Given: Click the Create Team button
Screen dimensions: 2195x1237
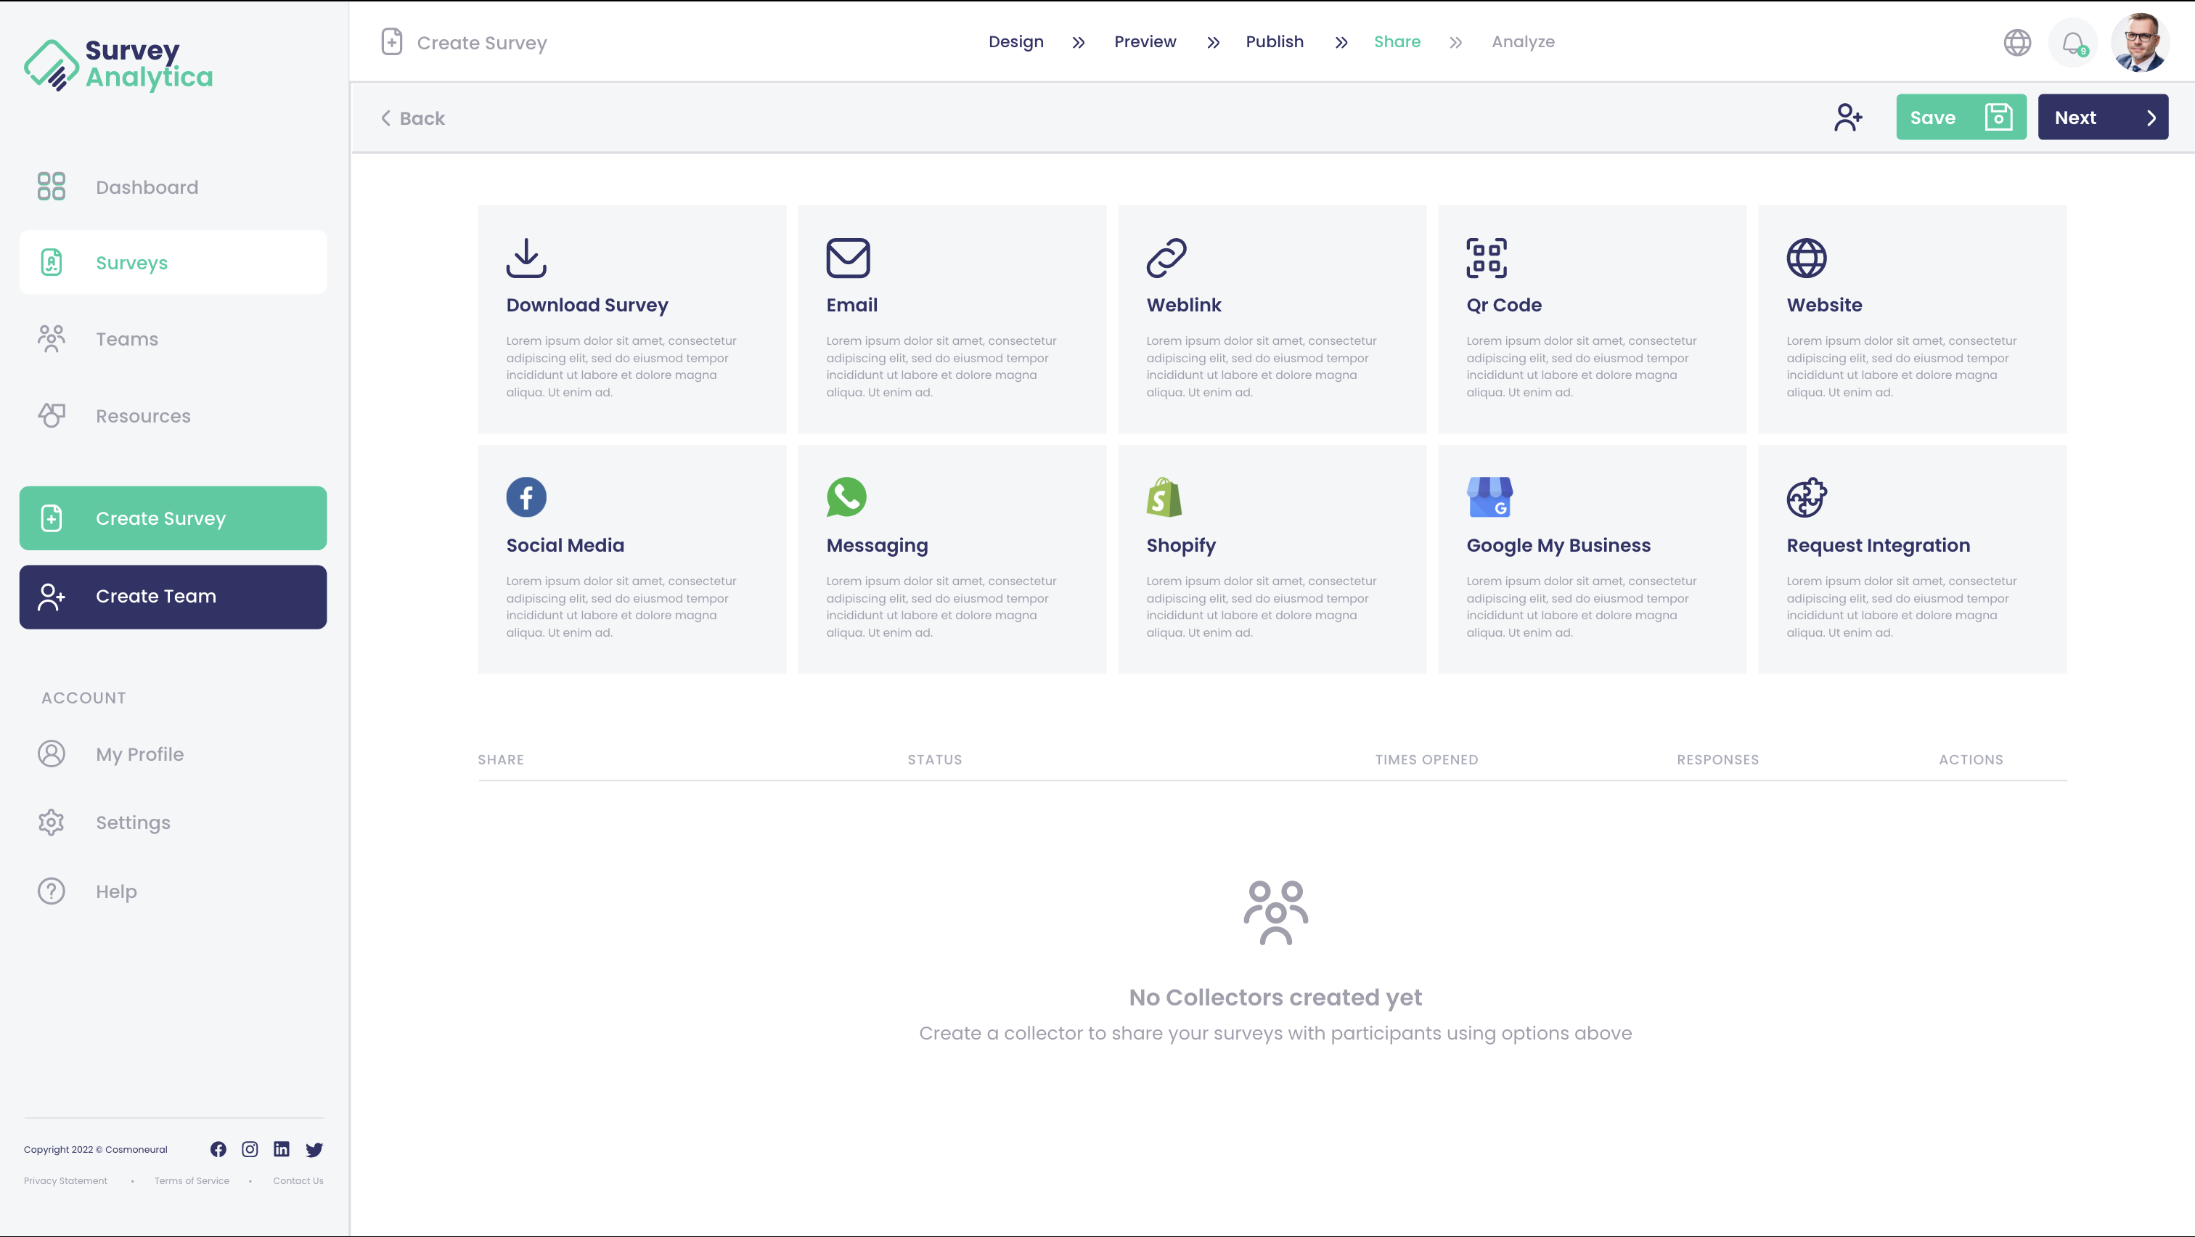Looking at the screenshot, I should (173, 596).
